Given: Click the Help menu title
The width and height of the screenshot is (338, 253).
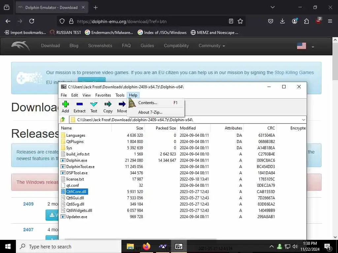Looking at the screenshot, I should [x=133, y=95].
